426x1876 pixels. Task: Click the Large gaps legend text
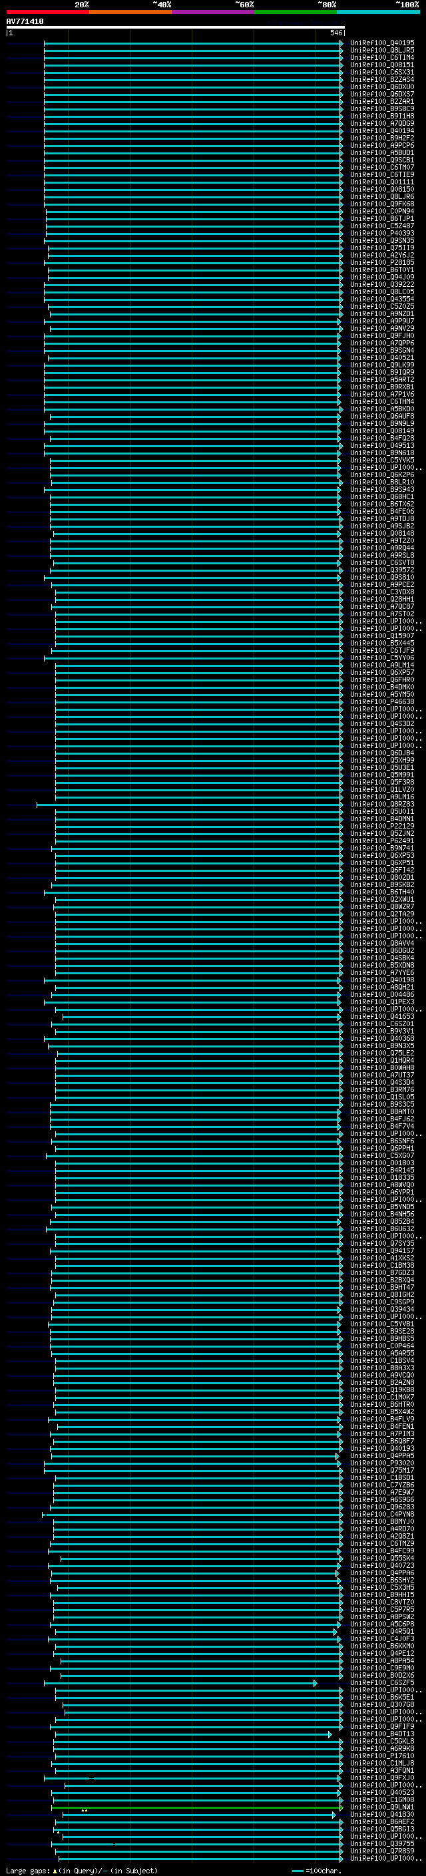82,1870
